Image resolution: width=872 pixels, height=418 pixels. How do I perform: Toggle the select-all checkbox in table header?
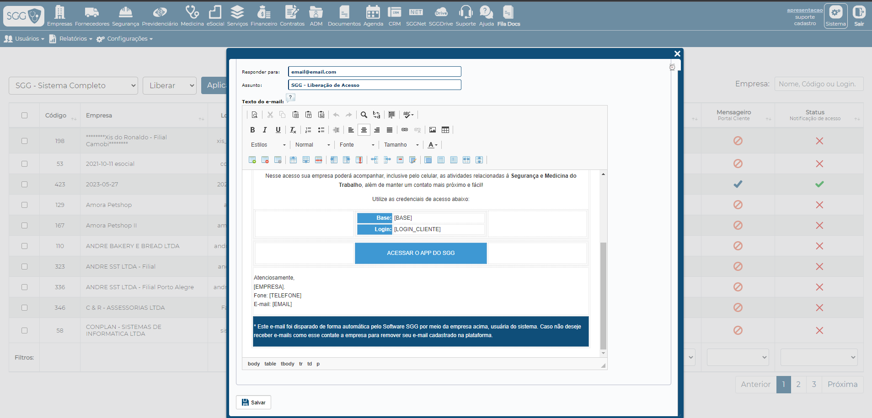click(24, 116)
